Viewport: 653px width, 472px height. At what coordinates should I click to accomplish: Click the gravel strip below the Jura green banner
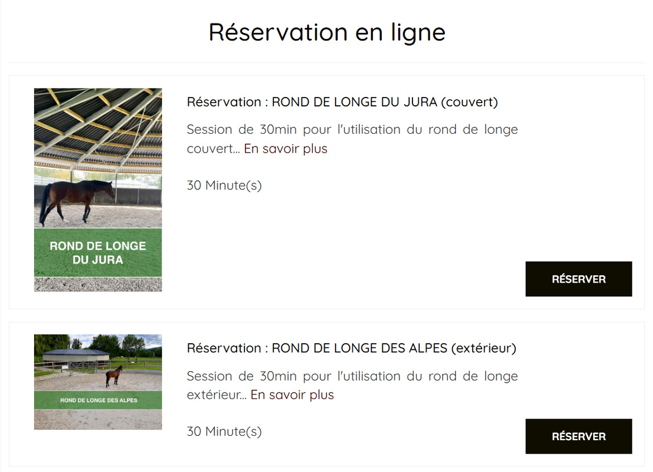pos(98,284)
